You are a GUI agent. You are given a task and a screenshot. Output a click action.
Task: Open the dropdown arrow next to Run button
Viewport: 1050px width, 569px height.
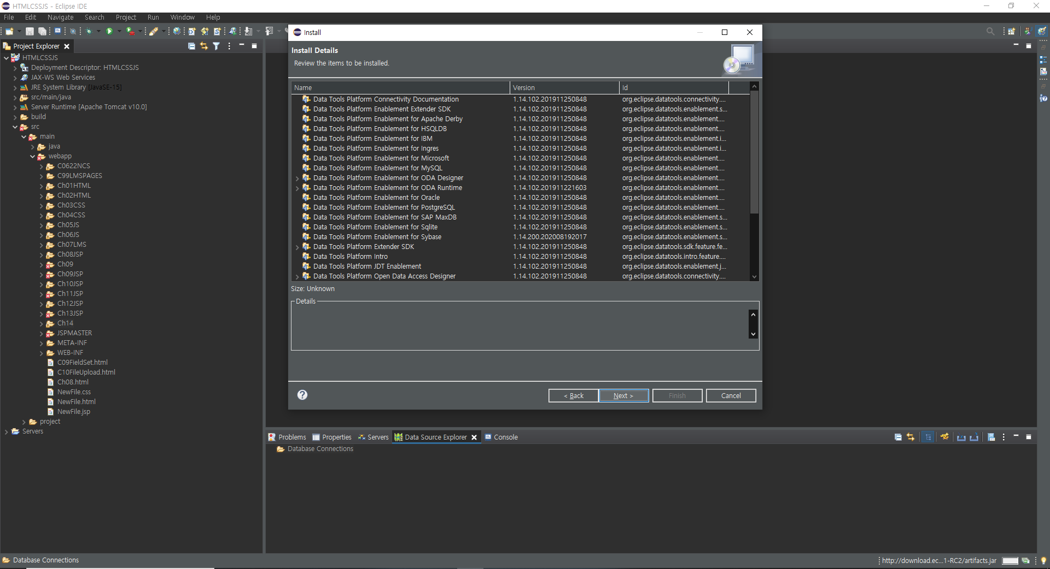[119, 32]
